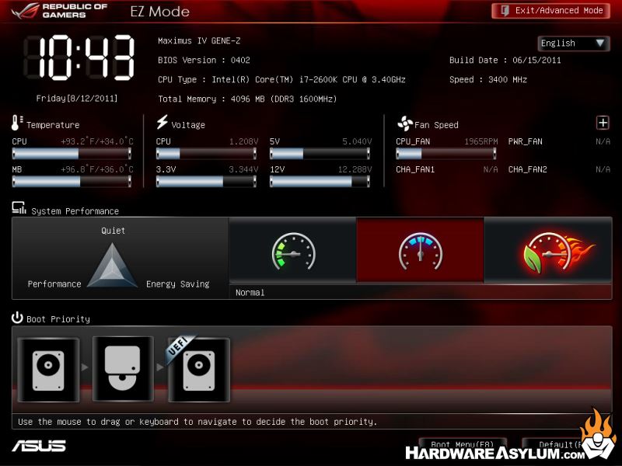The height and width of the screenshot is (466, 622).
Task: Click the CHA_FAN2 label
Action: click(x=528, y=169)
